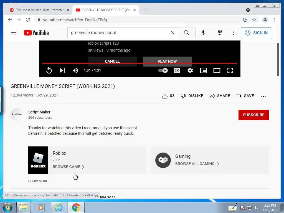
Task: Mute the video with the speaker icon
Action: (x=75, y=70)
